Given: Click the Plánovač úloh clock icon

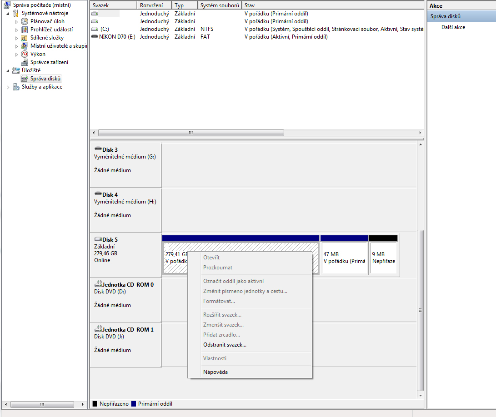Looking at the screenshot, I should click(x=25, y=21).
